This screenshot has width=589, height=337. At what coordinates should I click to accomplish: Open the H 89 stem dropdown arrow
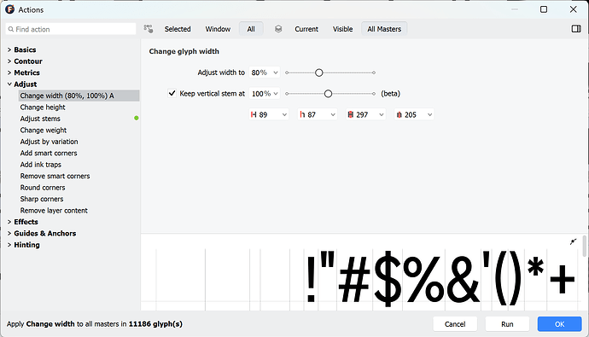tap(284, 114)
